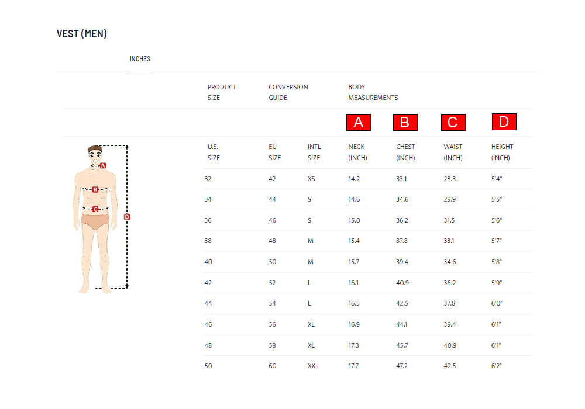Click U.S. size 32 cell
585x409 pixels.
(208, 179)
